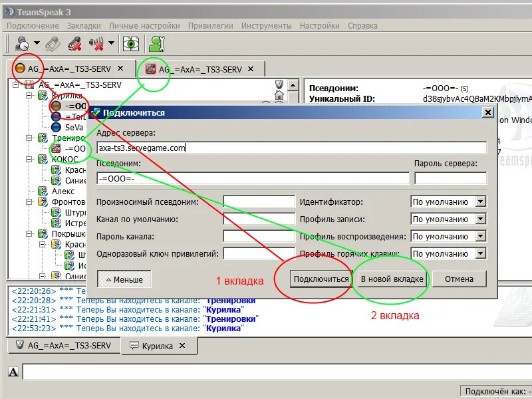Open the Закладки menu
Screen dimensions: 532x399
pyautogui.click(x=84, y=26)
